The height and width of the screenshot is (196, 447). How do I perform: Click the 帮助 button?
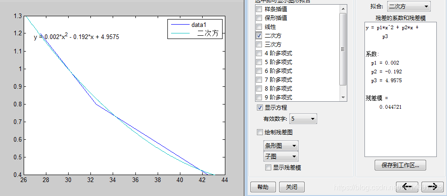point(263,187)
